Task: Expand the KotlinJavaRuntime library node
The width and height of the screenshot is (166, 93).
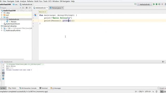Action: [2, 30]
